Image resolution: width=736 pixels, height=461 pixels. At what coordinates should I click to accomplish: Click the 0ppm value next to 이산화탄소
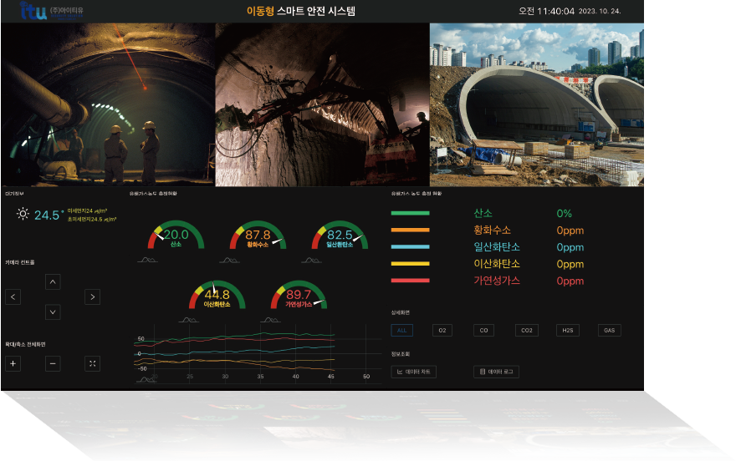570,264
